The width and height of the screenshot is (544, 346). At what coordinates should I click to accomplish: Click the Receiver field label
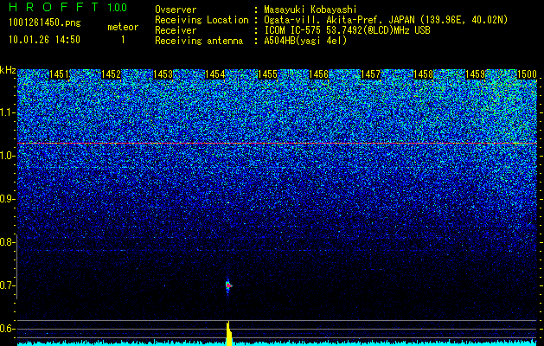coord(176,30)
